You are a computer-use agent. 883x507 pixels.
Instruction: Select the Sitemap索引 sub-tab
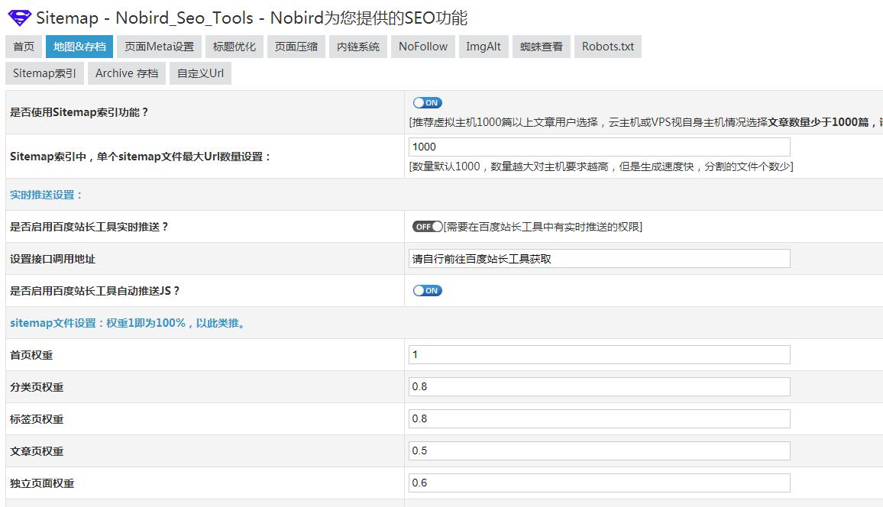[x=44, y=73]
